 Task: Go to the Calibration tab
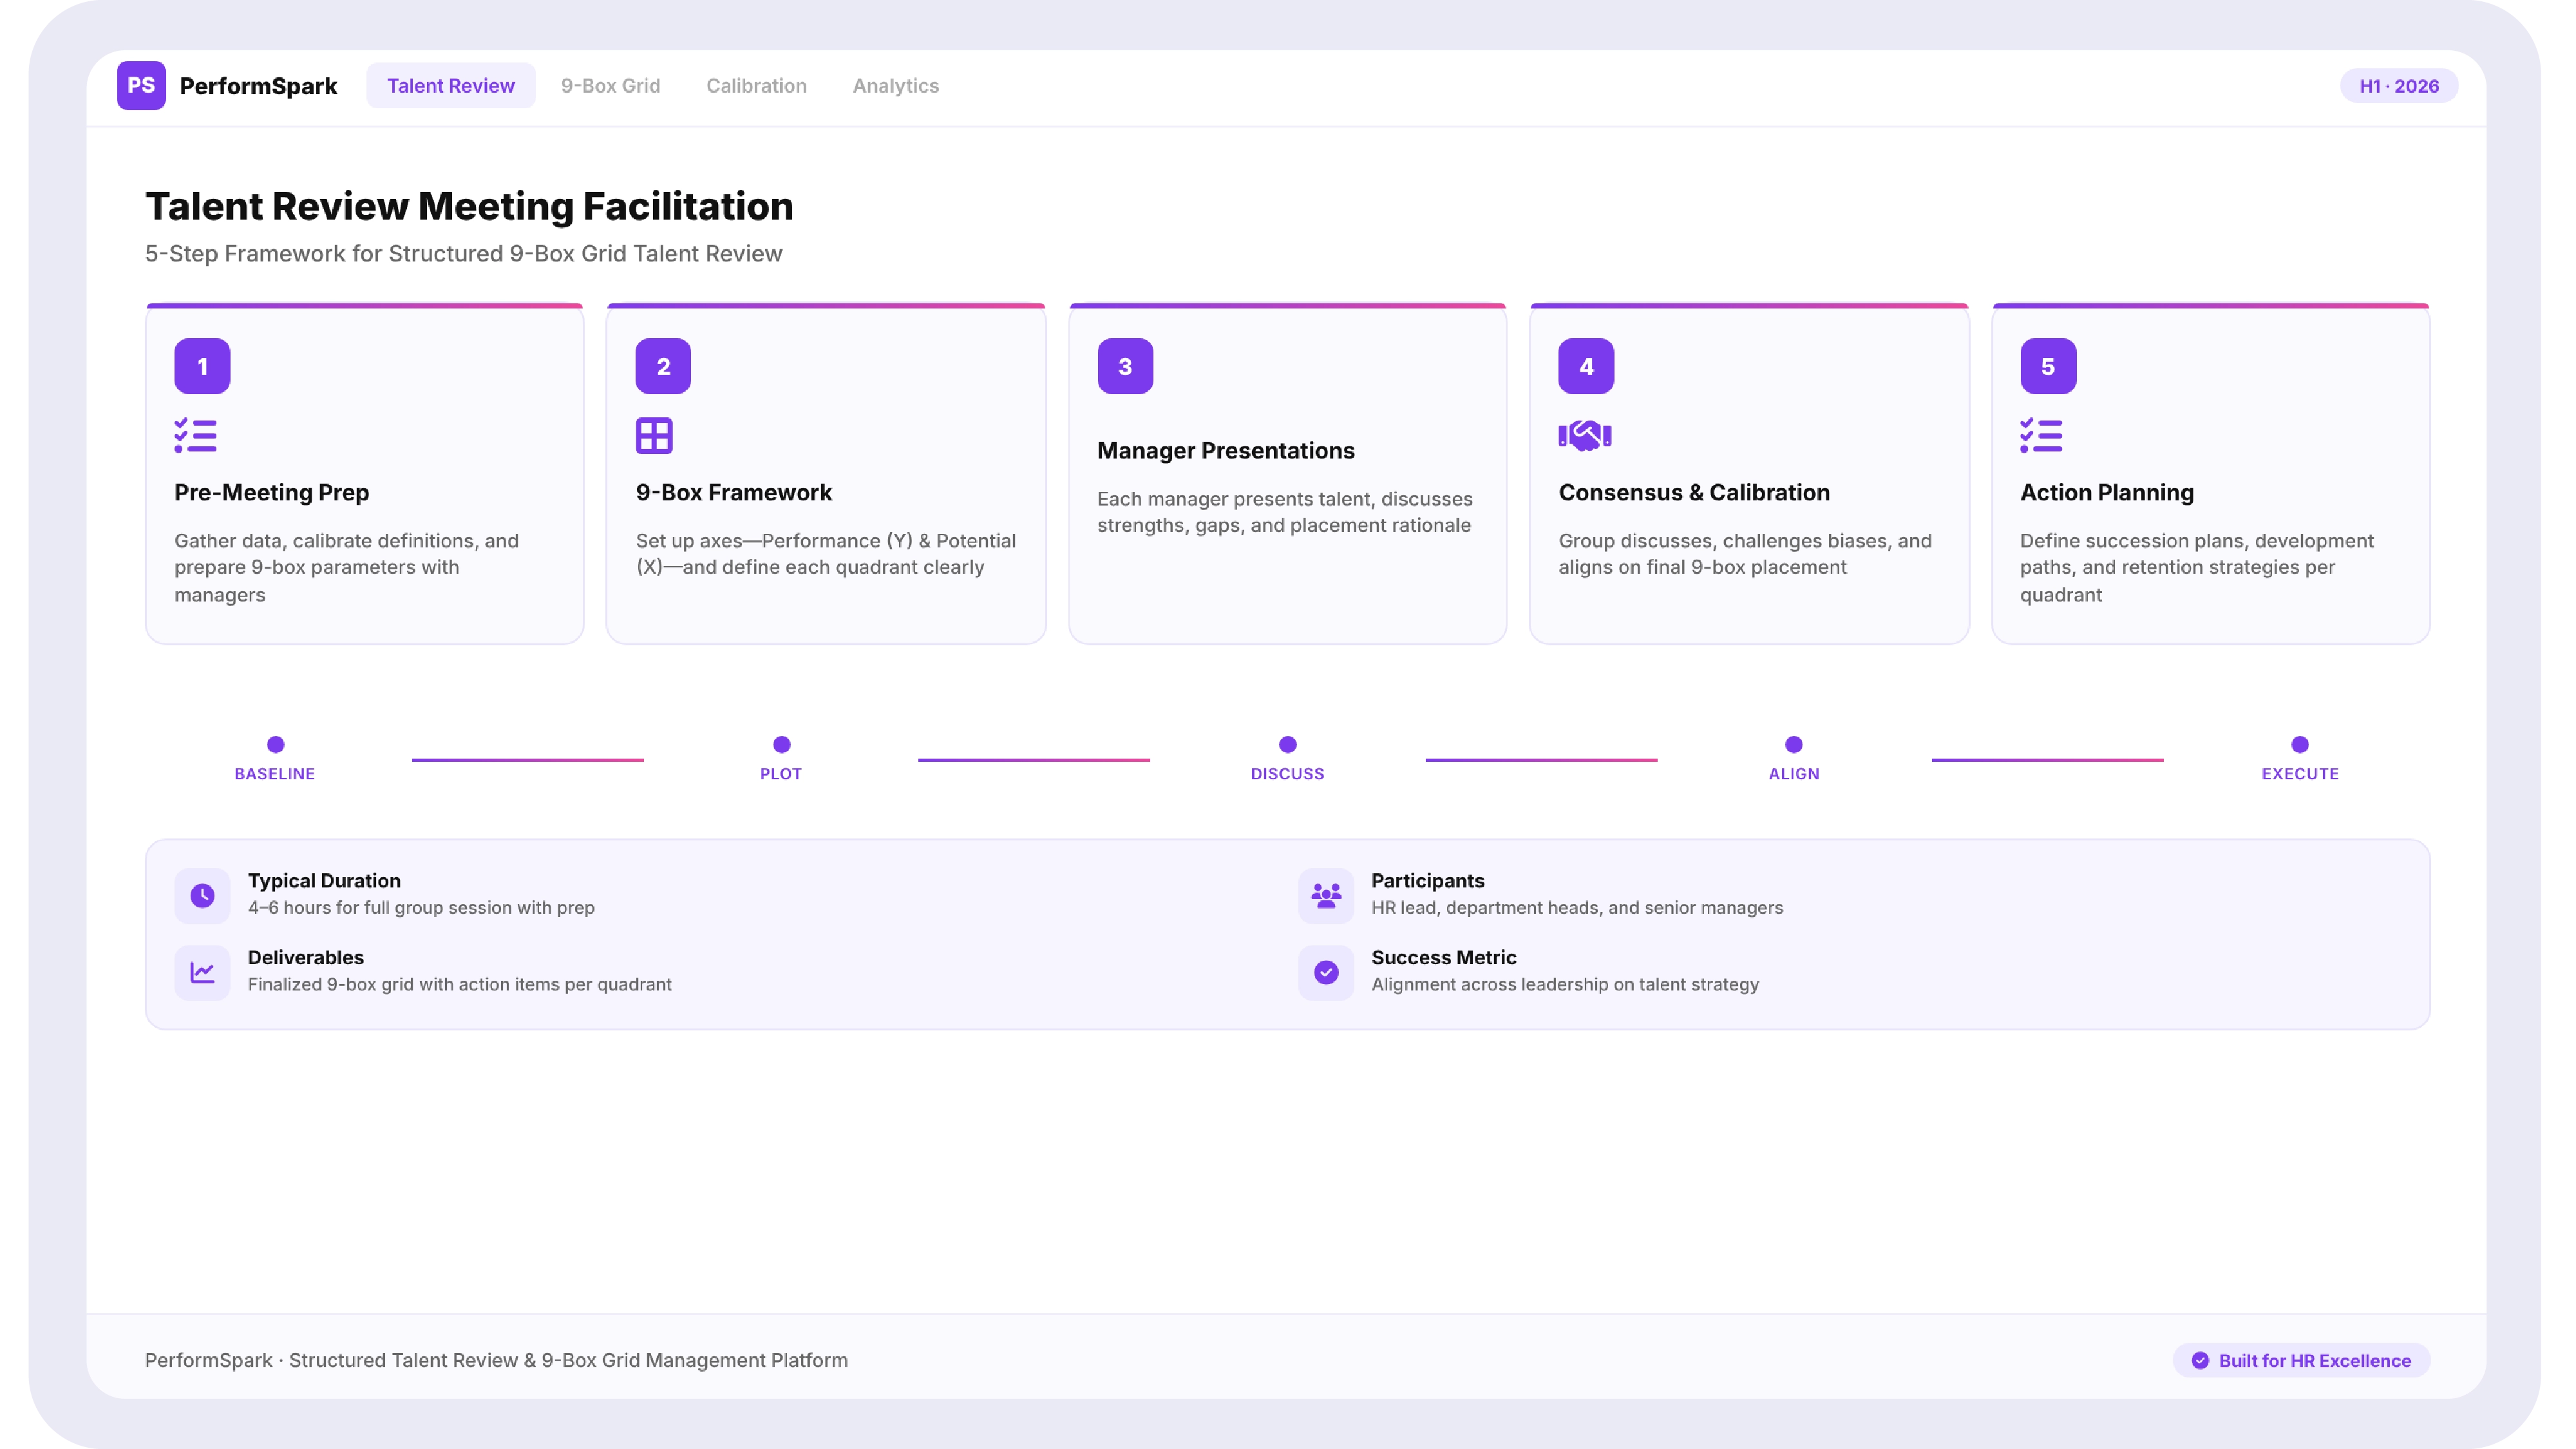tap(756, 86)
